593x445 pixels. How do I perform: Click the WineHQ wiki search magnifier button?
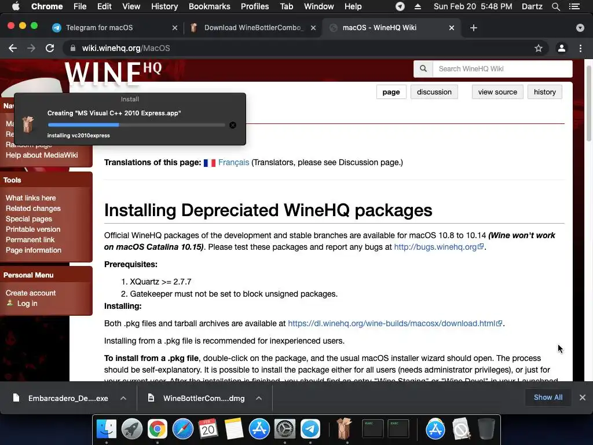(x=423, y=69)
